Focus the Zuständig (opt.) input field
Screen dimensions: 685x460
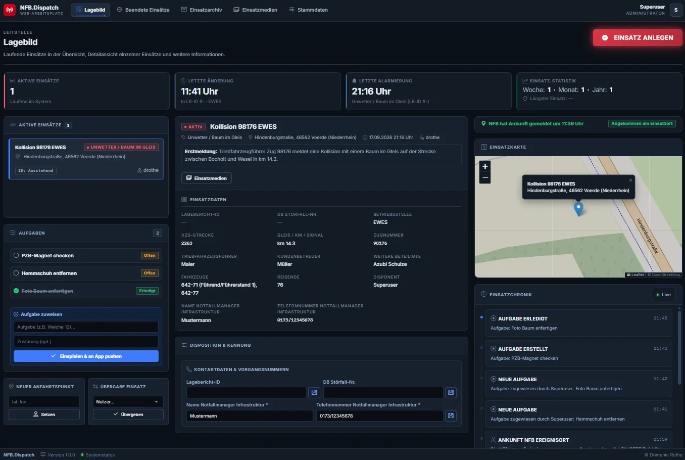coord(86,342)
